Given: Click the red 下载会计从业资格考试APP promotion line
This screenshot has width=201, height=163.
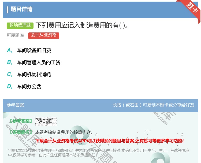Looking at the screenshot, I should (x=109, y=141).
